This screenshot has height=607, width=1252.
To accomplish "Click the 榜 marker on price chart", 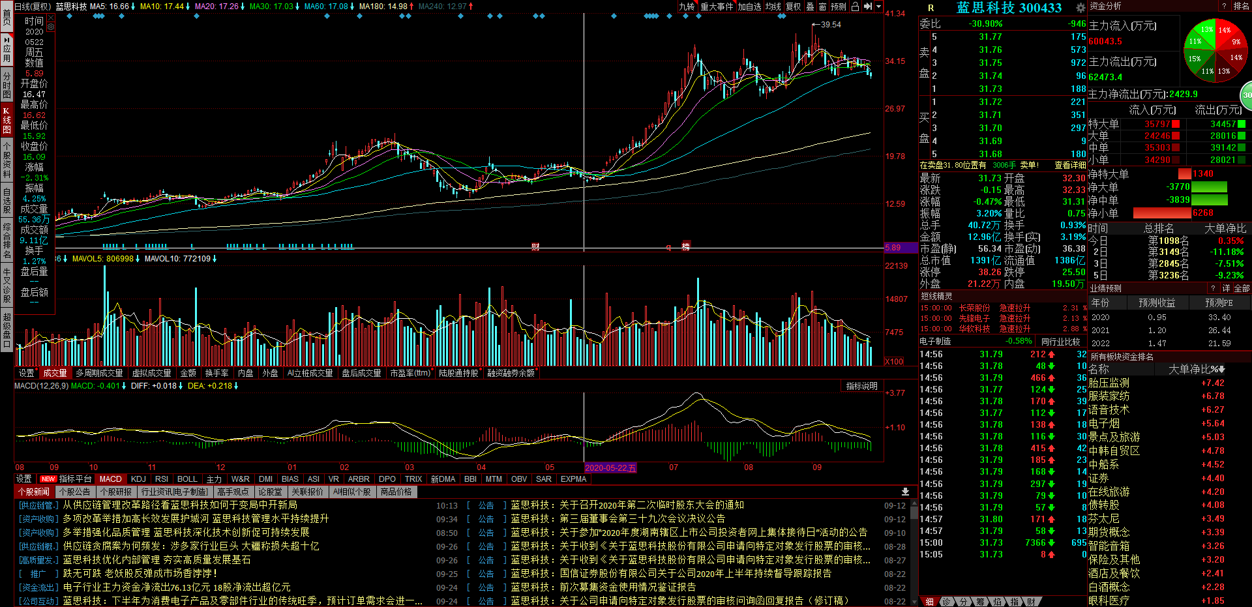I will [x=686, y=246].
